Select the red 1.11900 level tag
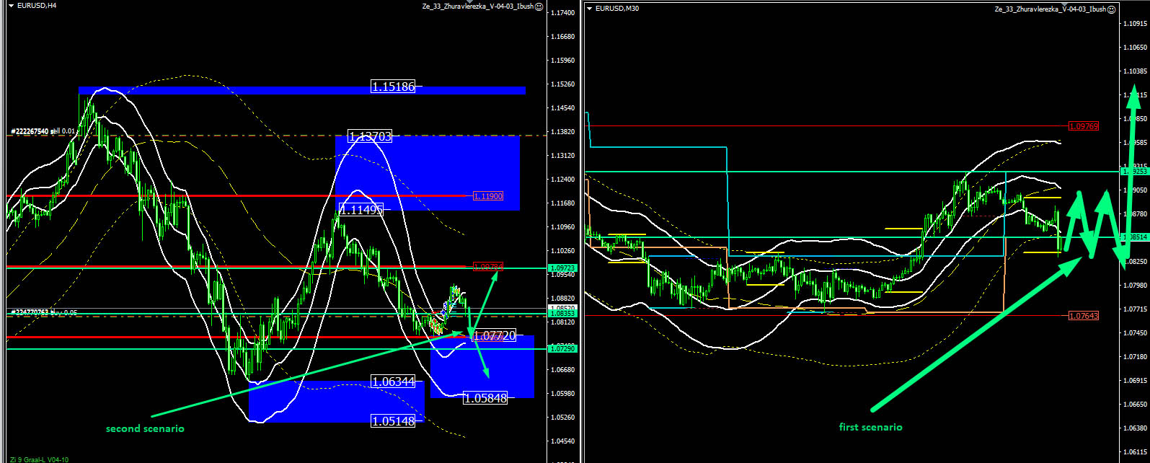This screenshot has height=463, width=1150. click(x=488, y=196)
